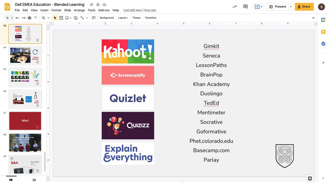Switch to grid view

[34, 180]
